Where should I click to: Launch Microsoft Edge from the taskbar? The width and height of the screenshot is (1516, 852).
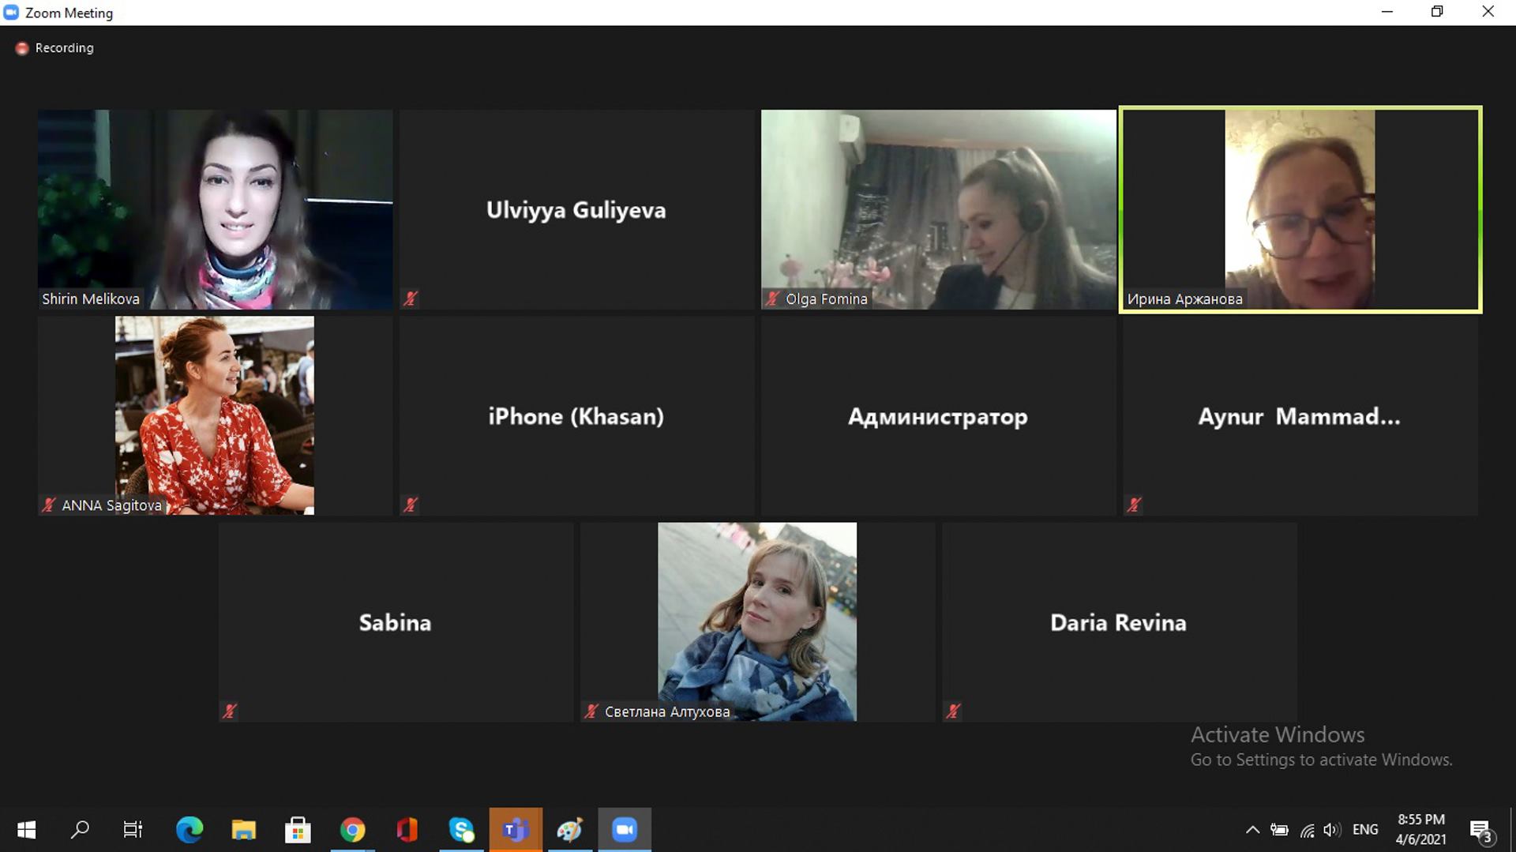click(x=189, y=830)
